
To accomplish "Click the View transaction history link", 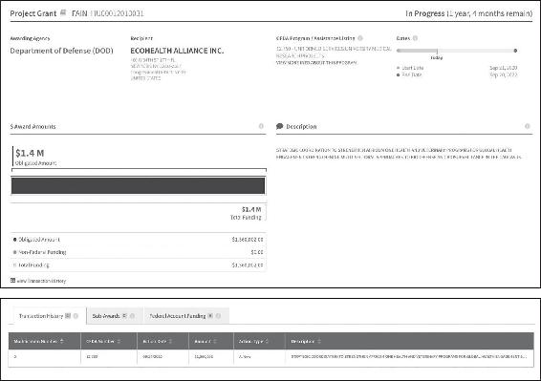I will point(41,281).
